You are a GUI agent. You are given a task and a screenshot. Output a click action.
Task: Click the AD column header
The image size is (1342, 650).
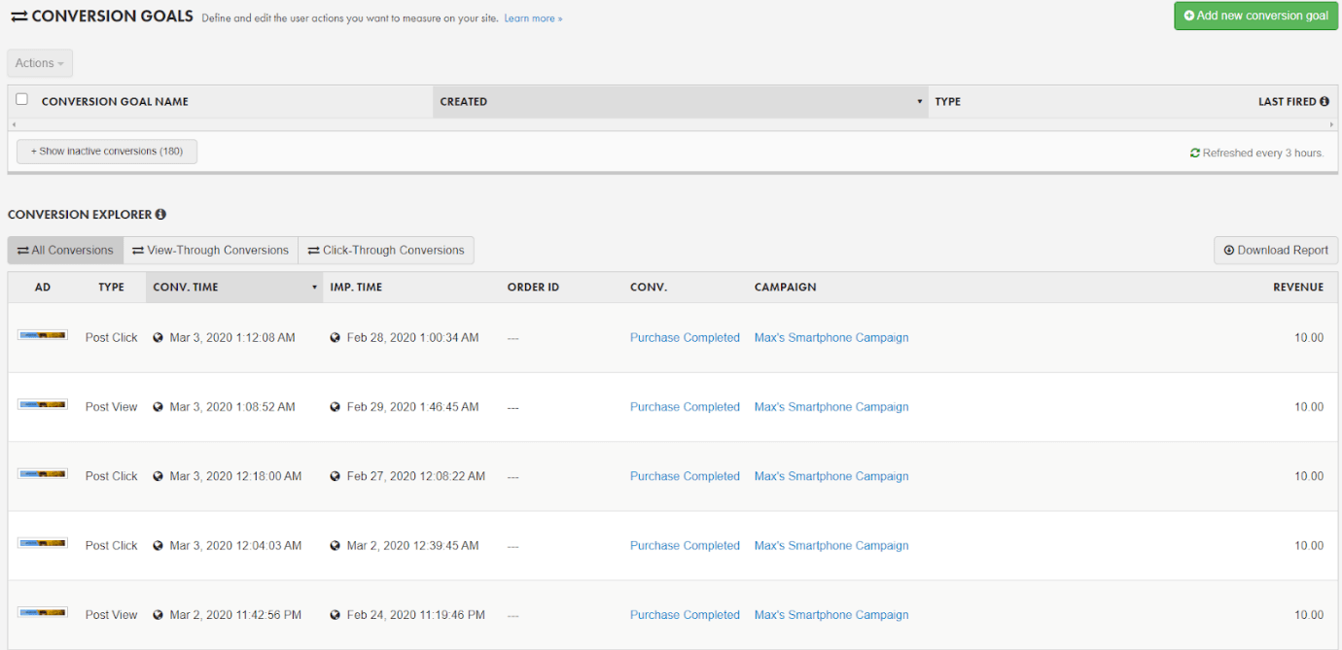[x=43, y=287]
